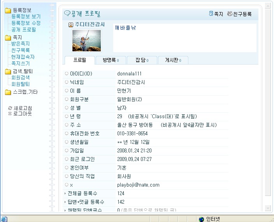Click the 새로고침 refresh icon
The image size is (274, 222).
[10, 108]
